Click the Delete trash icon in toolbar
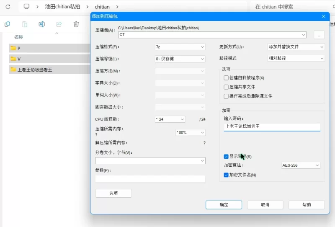Image resolution: width=335 pixels, height=227 pixels. (76, 24)
